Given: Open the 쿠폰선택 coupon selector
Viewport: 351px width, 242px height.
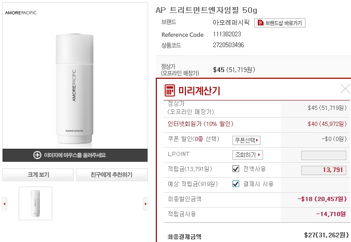Looking at the screenshot, I should pyautogui.click(x=246, y=140).
